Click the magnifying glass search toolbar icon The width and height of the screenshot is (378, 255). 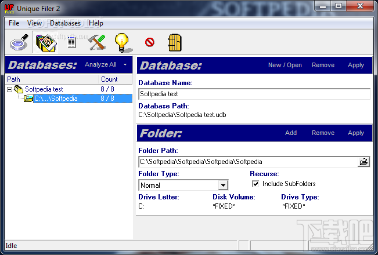pyautogui.click(x=19, y=42)
